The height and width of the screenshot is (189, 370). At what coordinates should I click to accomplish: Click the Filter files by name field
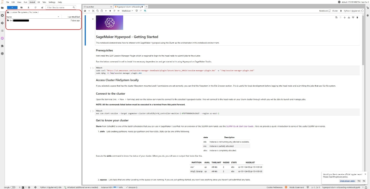coord(61,7)
